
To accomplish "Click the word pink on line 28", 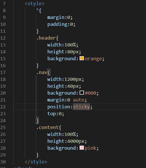I will (90, 148).
